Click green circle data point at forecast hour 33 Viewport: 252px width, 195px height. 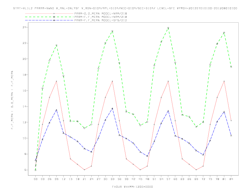pos(112,31)
